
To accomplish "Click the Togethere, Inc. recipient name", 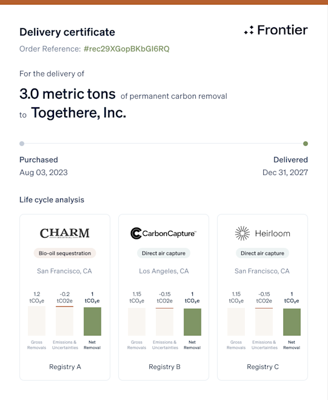I will click(x=79, y=113).
